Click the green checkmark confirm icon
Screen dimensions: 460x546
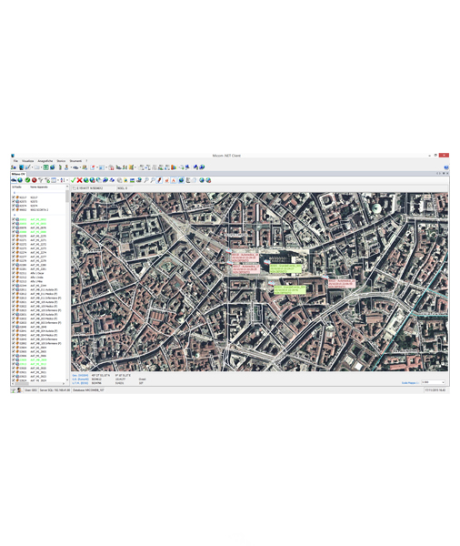73,180
